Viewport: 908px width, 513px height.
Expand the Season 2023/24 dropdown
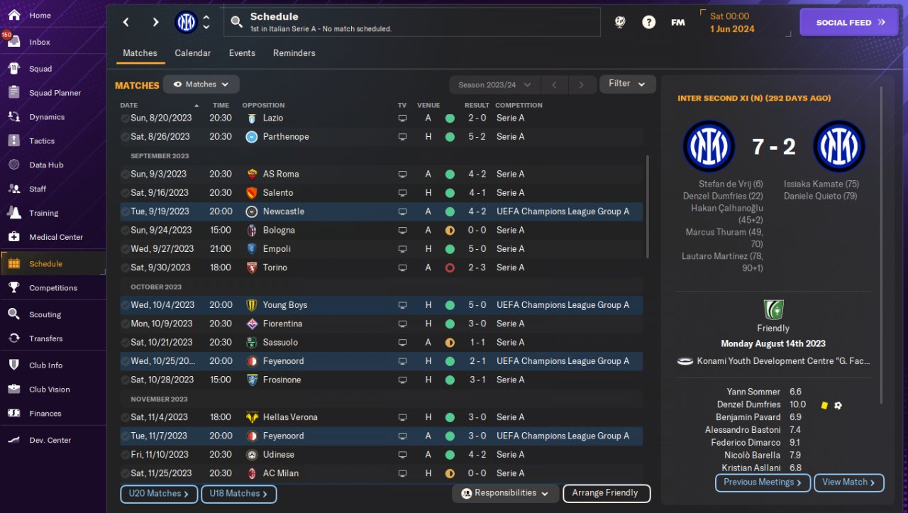[x=494, y=85]
